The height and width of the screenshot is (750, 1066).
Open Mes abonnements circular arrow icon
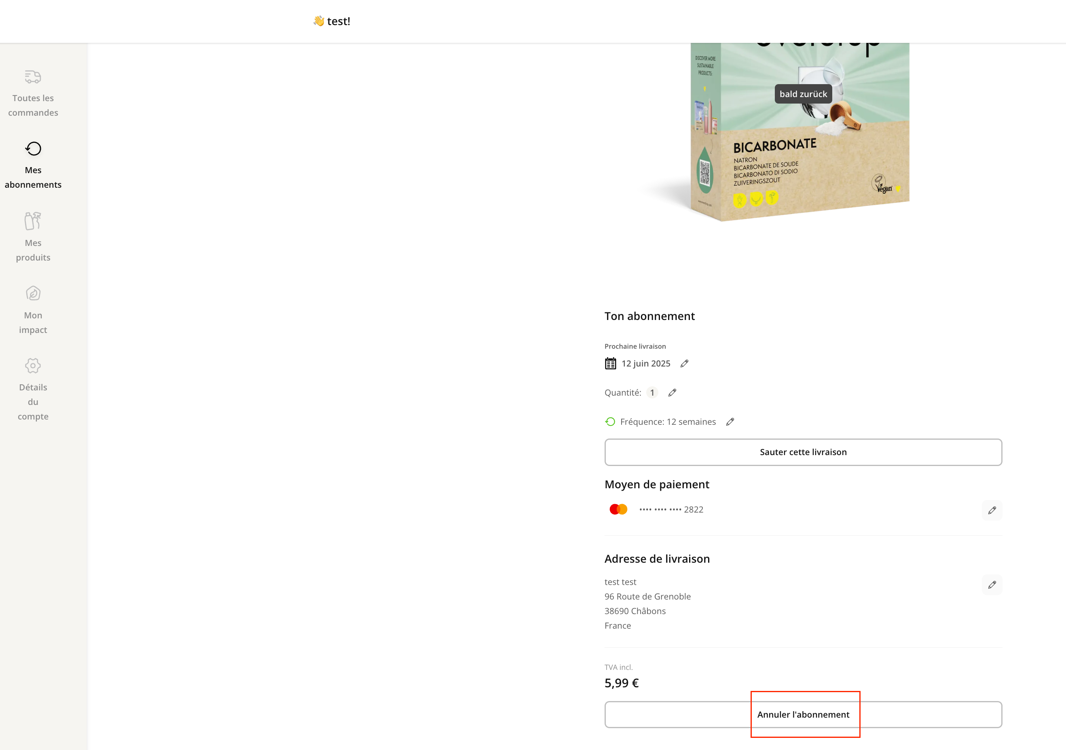(x=33, y=148)
